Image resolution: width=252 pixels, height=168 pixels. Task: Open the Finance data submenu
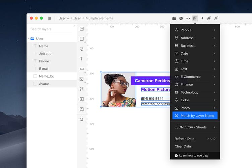pos(195,85)
